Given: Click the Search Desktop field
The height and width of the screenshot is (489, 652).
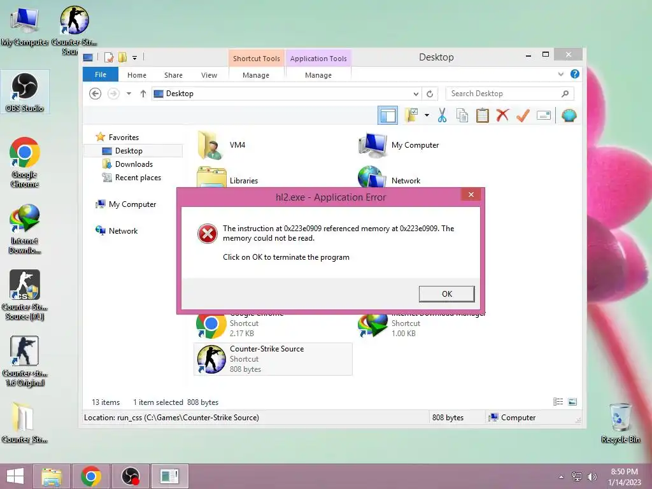Looking at the screenshot, I should pyautogui.click(x=509, y=94).
